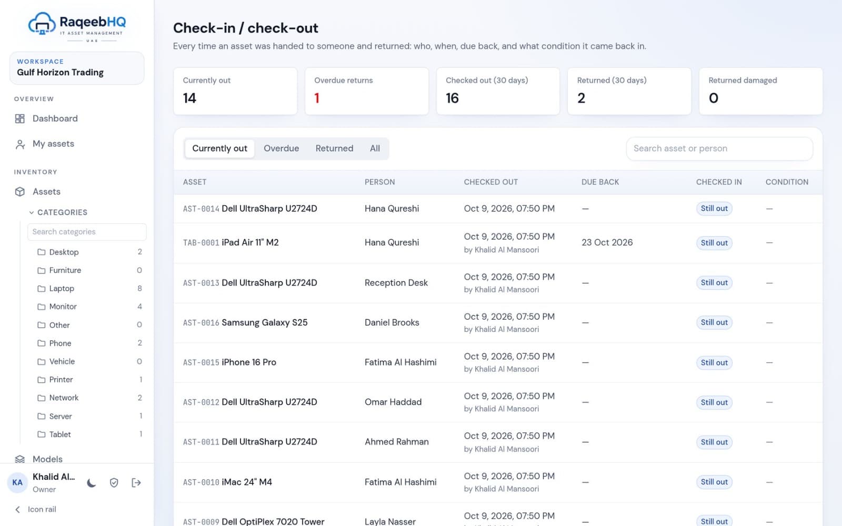Open asset AST-0016 Samsung Galaxy S25
The width and height of the screenshot is (842, 526).
point(245,323)
